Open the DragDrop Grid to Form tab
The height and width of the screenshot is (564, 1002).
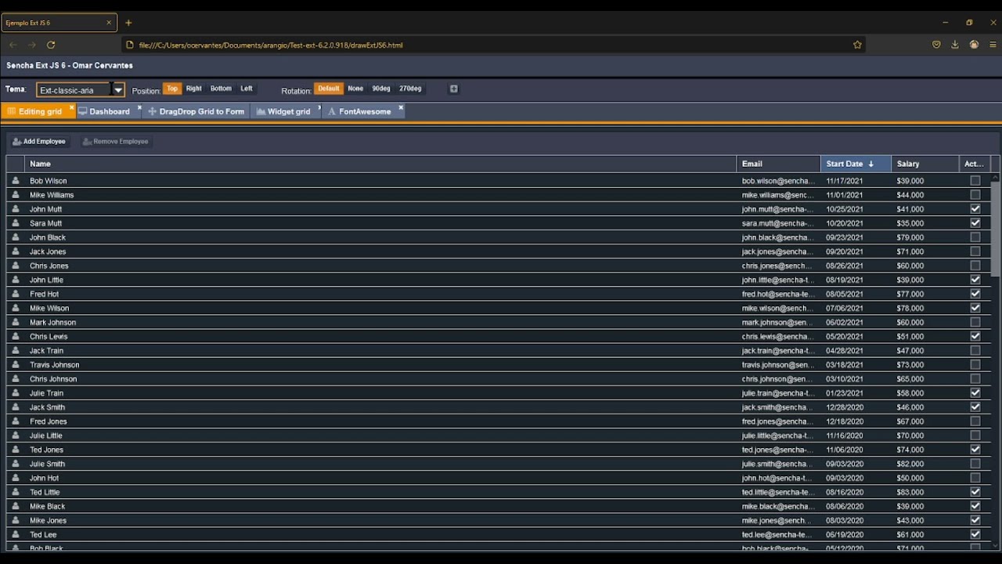point(197,111)
